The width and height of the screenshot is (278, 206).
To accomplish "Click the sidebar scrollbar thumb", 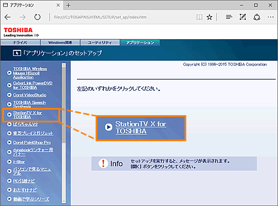I will pyautogui.click(x=64, y=105).
